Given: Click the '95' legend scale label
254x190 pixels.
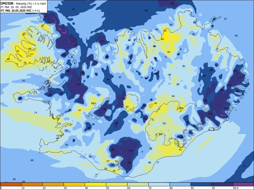Looking at the screenshot, I should point(213,188).
